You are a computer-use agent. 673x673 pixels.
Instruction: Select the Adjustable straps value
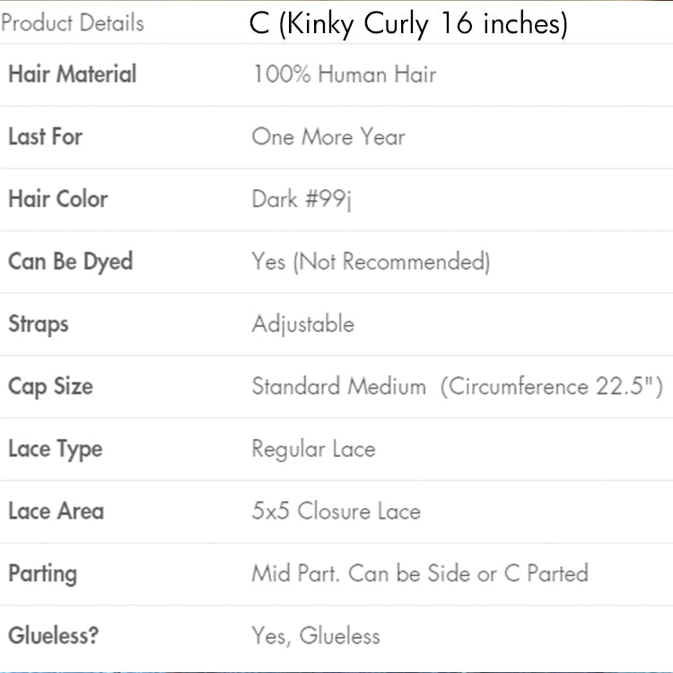click(x=302, y=324)
